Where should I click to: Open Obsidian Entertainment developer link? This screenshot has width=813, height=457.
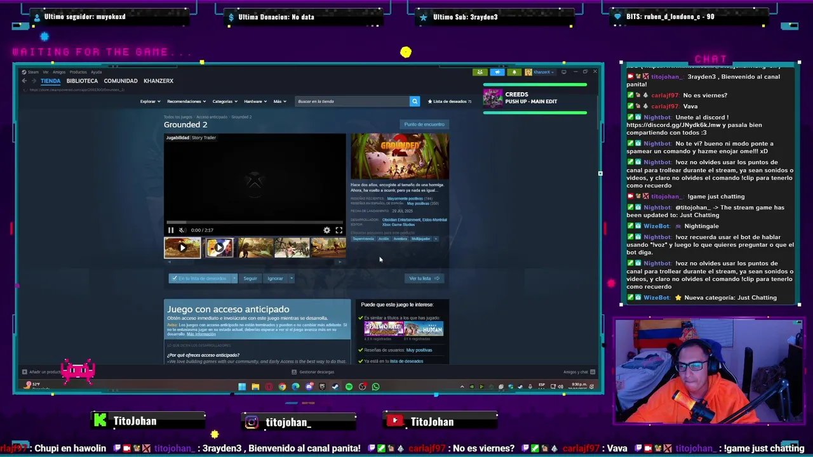click(401, 220)
